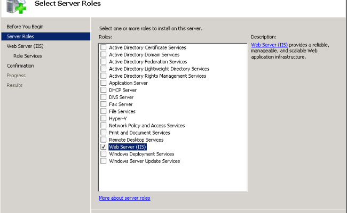Click the server with green plus wizard icon
Viewport: 347px width, 213px height.
[16, 6]
